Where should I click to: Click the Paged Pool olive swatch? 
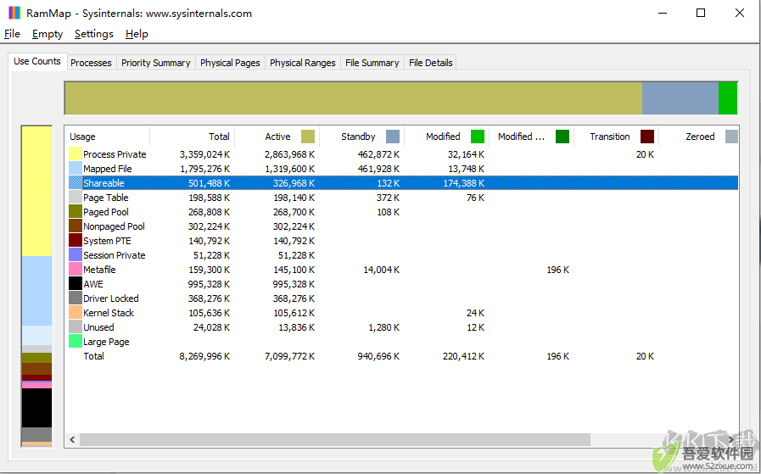[76, 211]
